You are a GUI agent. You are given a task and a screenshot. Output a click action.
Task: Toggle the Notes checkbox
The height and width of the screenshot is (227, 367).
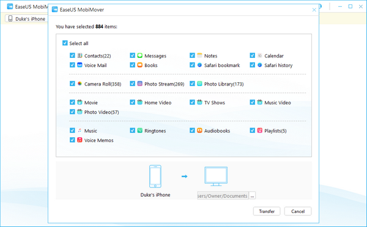click(192, 56)
